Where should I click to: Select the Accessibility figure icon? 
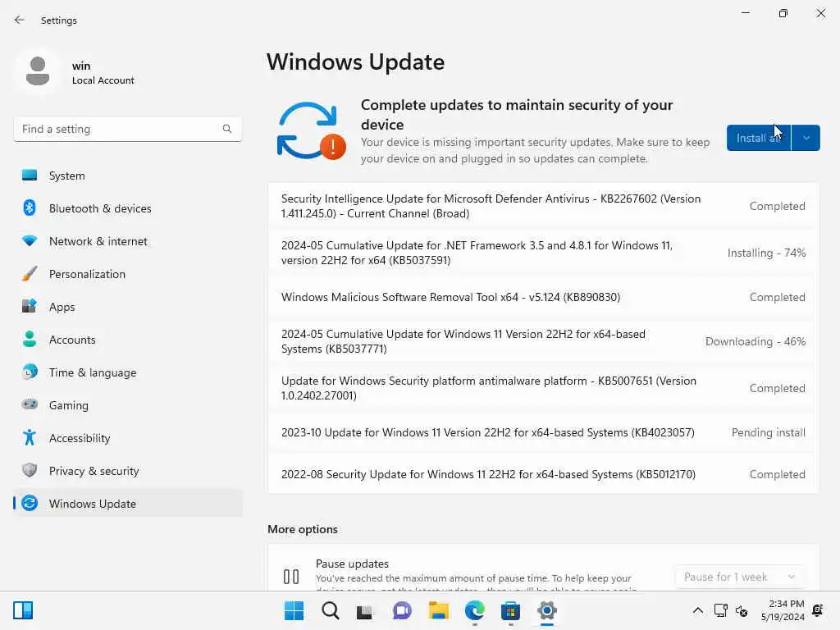(x=30, y=438)
